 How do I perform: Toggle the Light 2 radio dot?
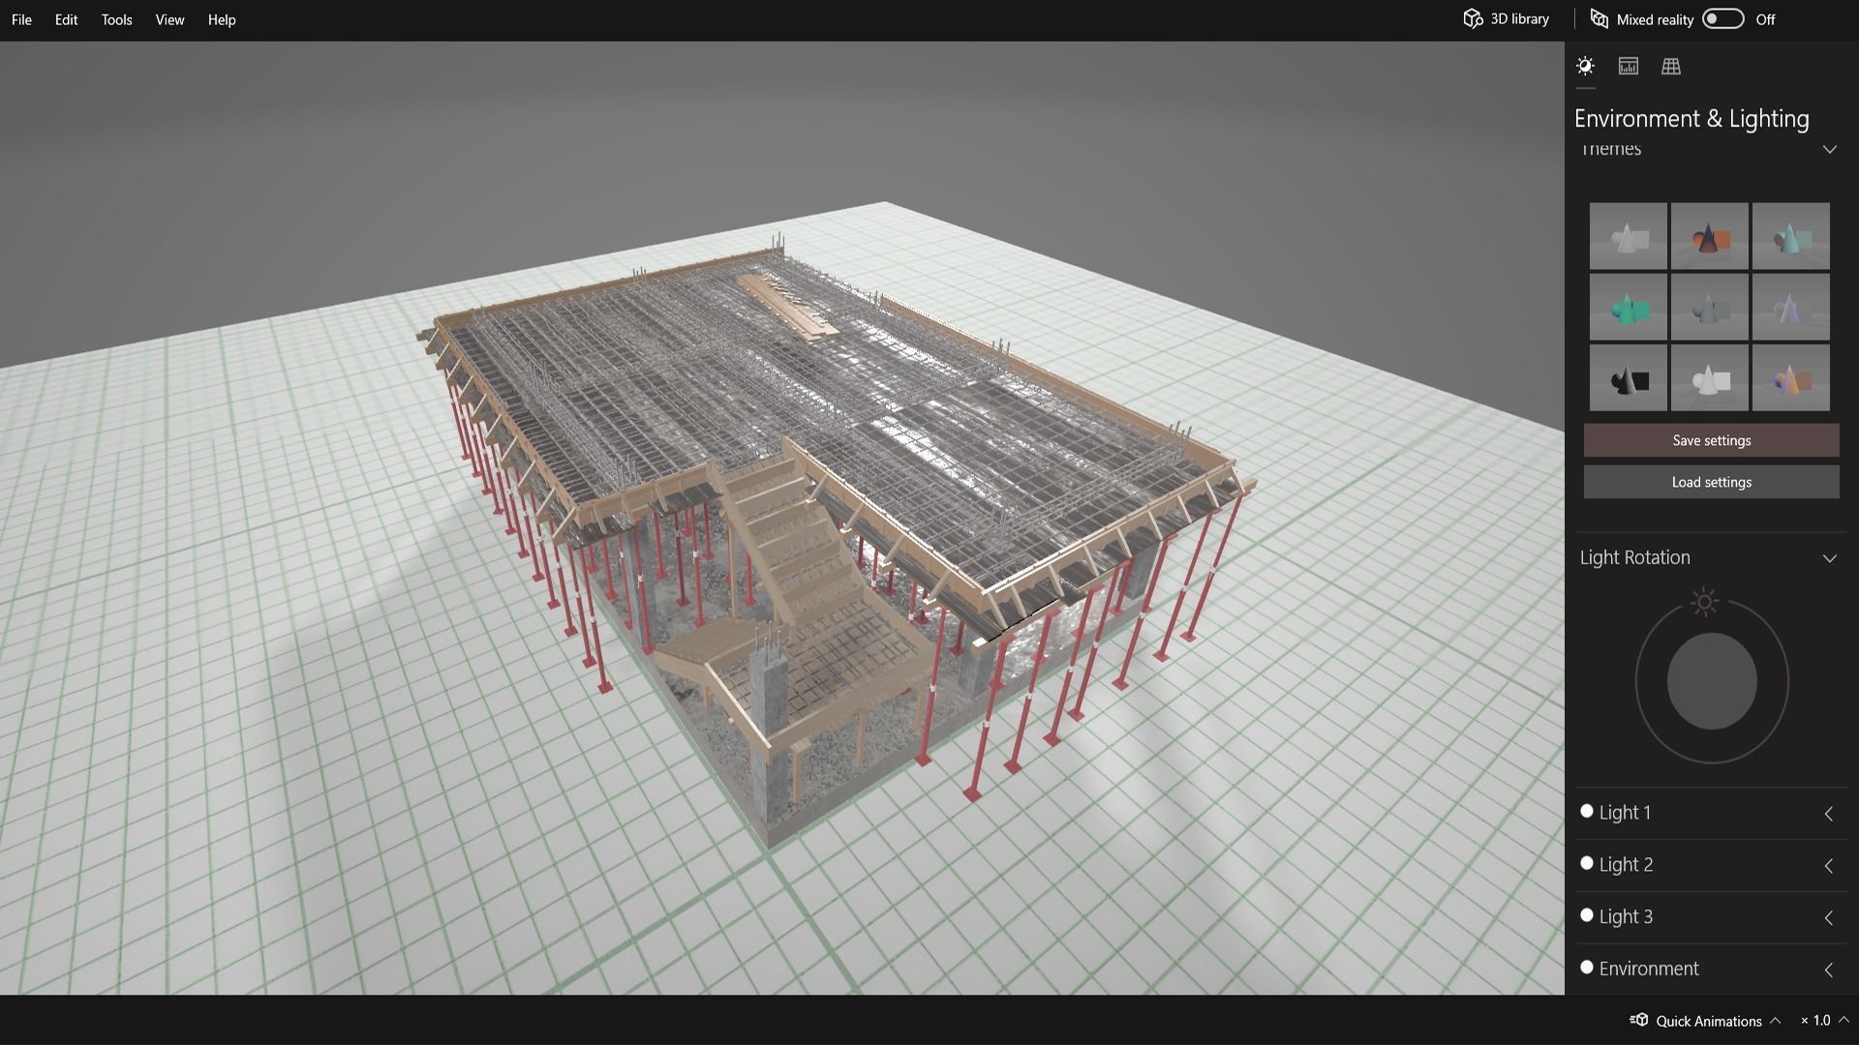pyautogui.click(x=1586, y=863)
